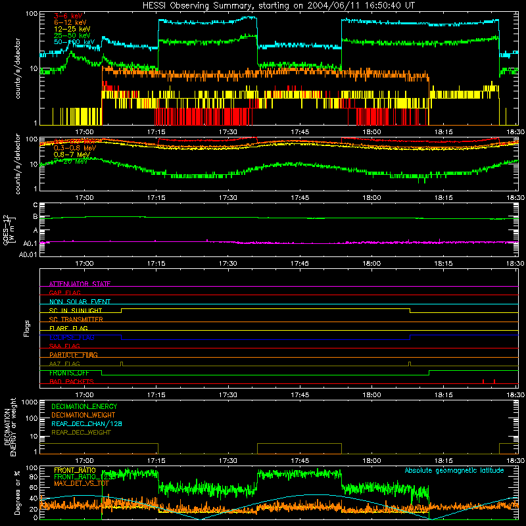Click the Flags vertical axis title

point(27,328)
